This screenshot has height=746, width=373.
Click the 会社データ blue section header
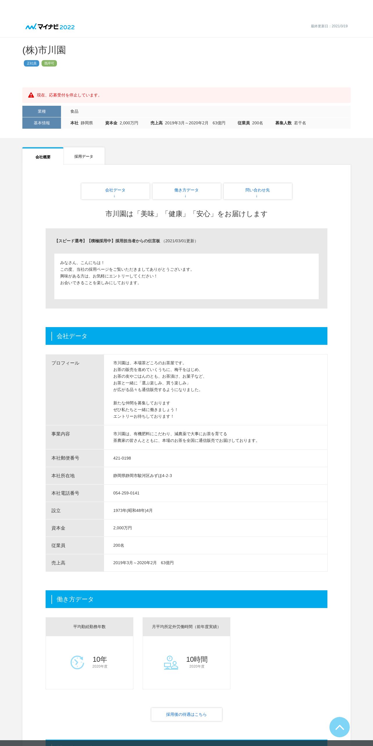pyautogui.click(x=186, y=336)
